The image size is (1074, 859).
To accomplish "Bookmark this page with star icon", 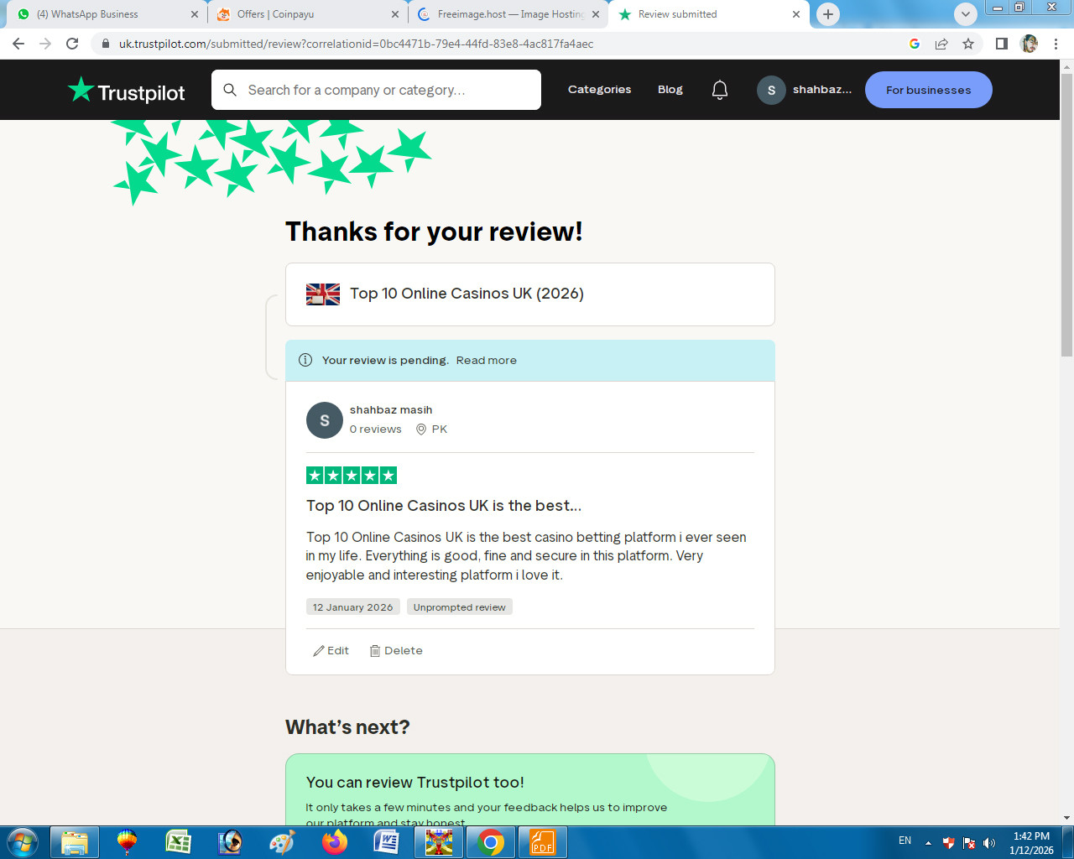I will coord(968,44).
